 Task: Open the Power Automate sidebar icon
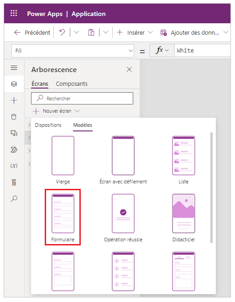(14, 150)
